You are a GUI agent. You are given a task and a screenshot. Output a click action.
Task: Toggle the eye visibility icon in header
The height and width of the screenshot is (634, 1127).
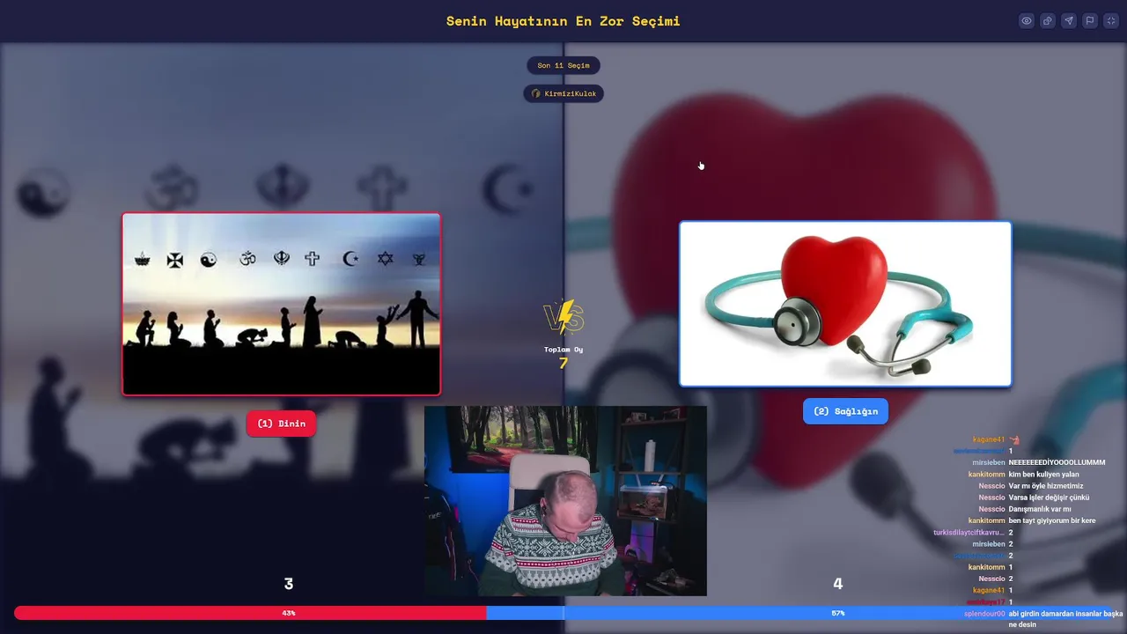click(x=1027, y=21)
